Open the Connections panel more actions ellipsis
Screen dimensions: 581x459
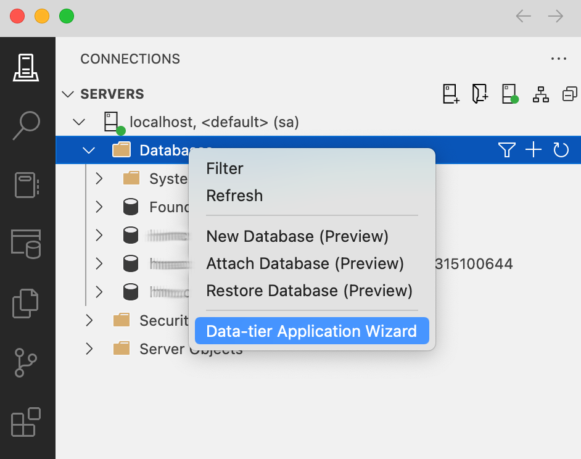click(558, 59)
